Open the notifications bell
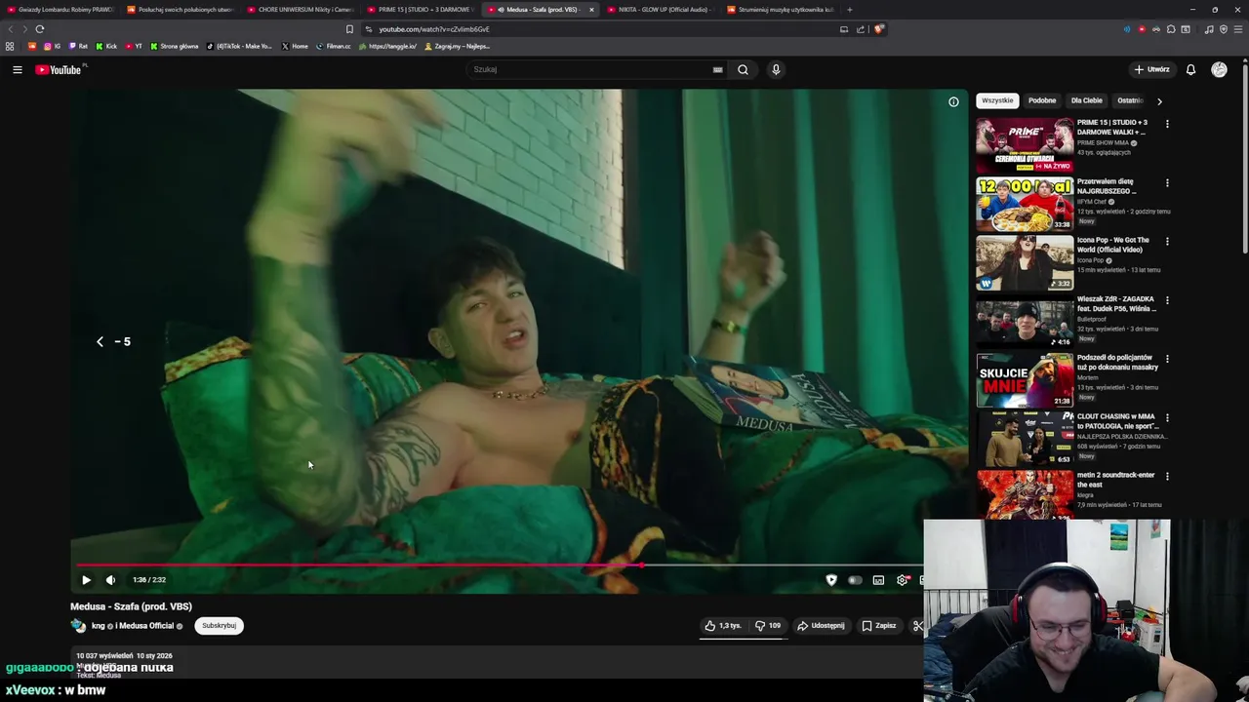 pos(1190,69)
